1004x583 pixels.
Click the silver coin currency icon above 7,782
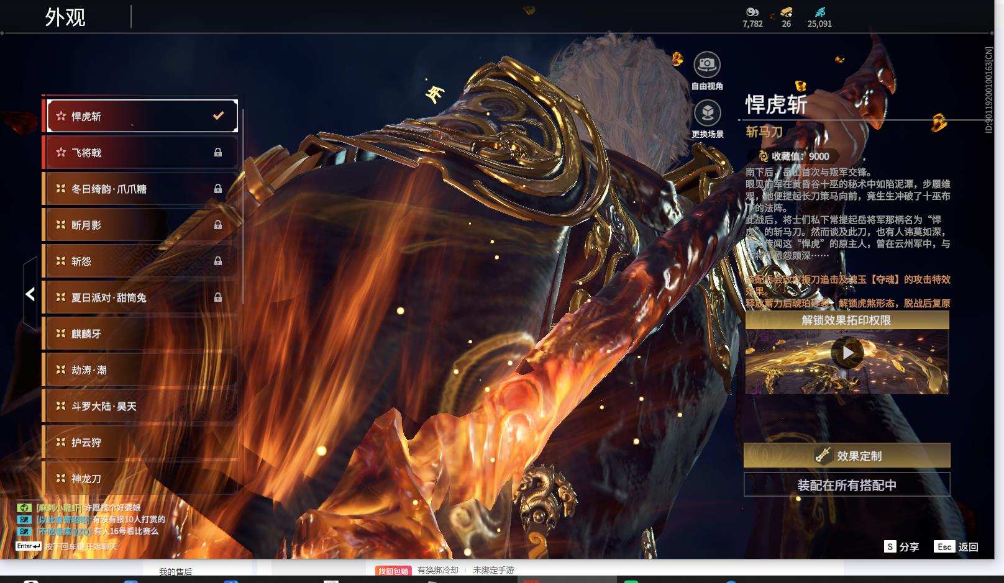[752, 12]
